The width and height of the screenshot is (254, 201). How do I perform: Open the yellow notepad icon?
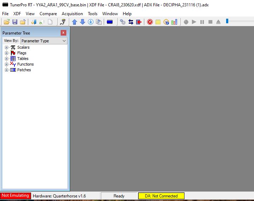[158, 22]
